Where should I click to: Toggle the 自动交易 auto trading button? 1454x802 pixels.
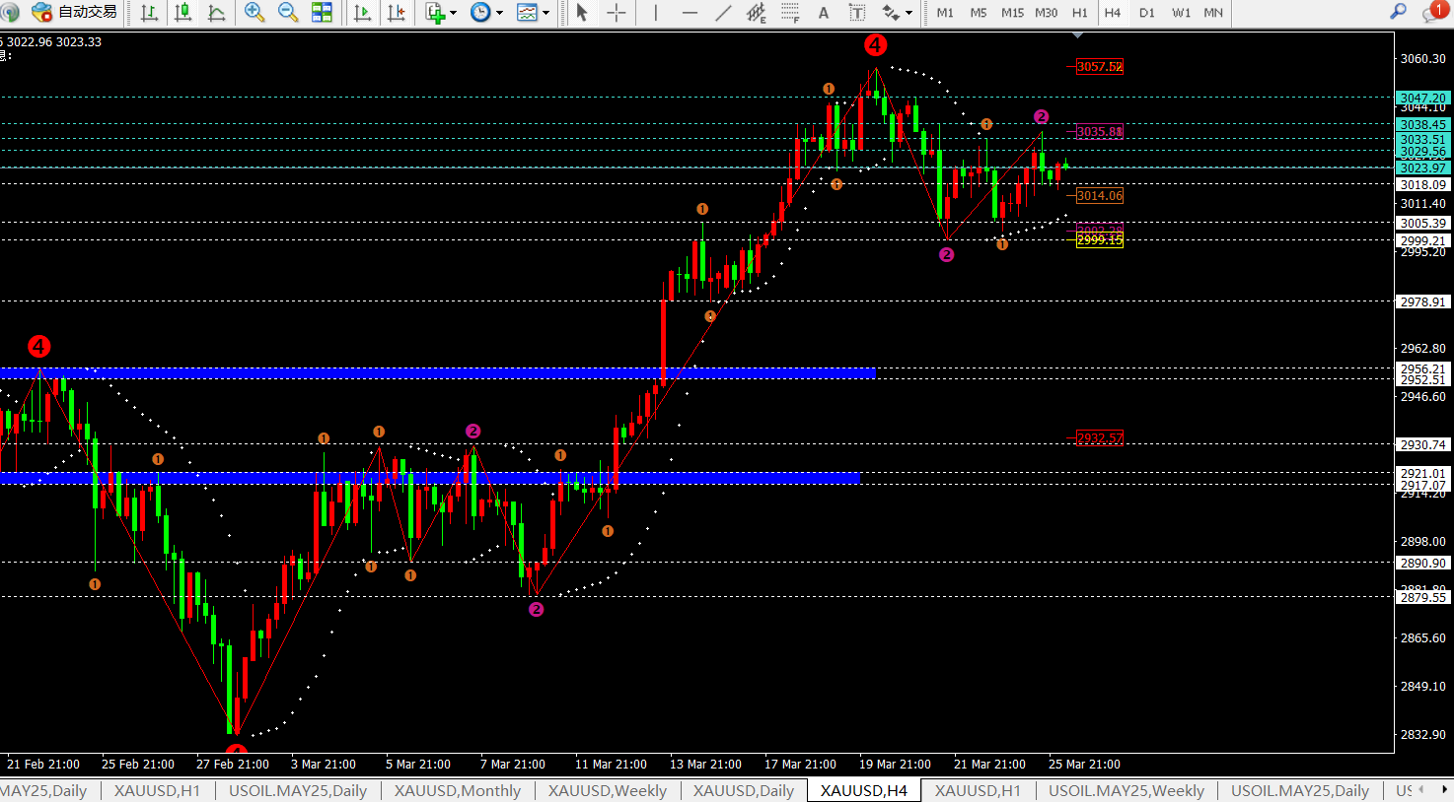tap(75, 13)
